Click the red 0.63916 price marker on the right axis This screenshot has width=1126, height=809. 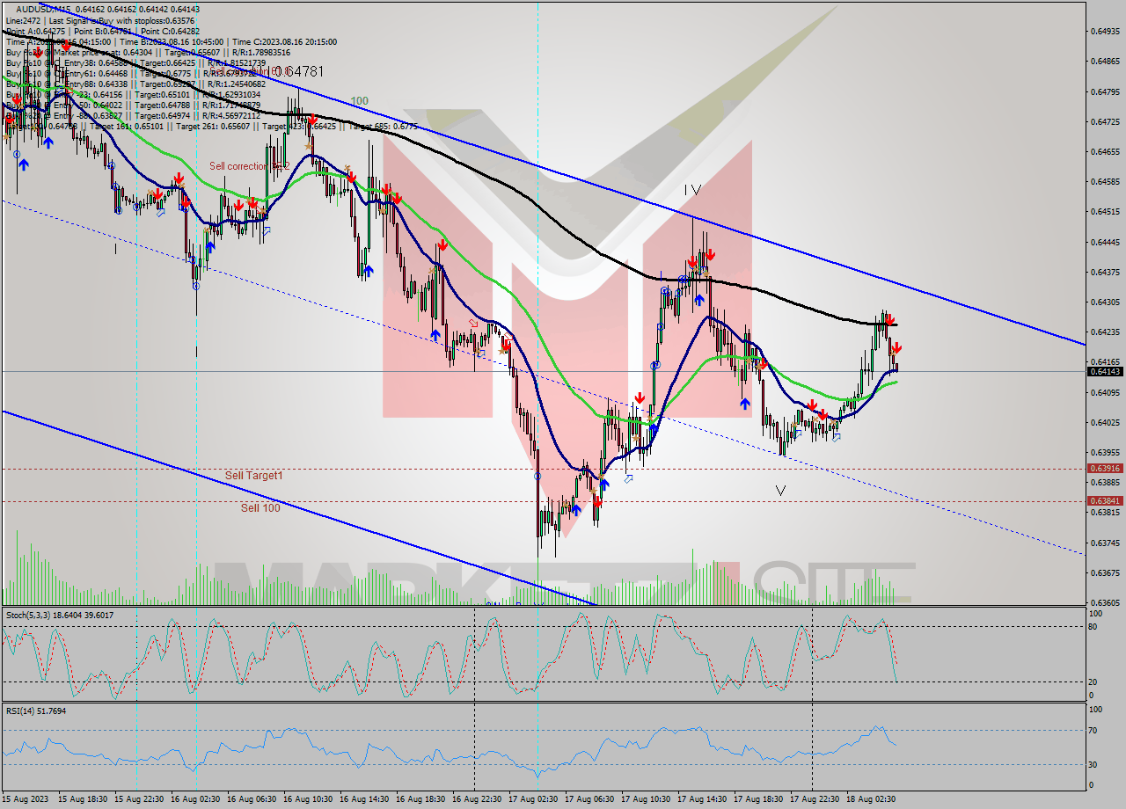1103,470
